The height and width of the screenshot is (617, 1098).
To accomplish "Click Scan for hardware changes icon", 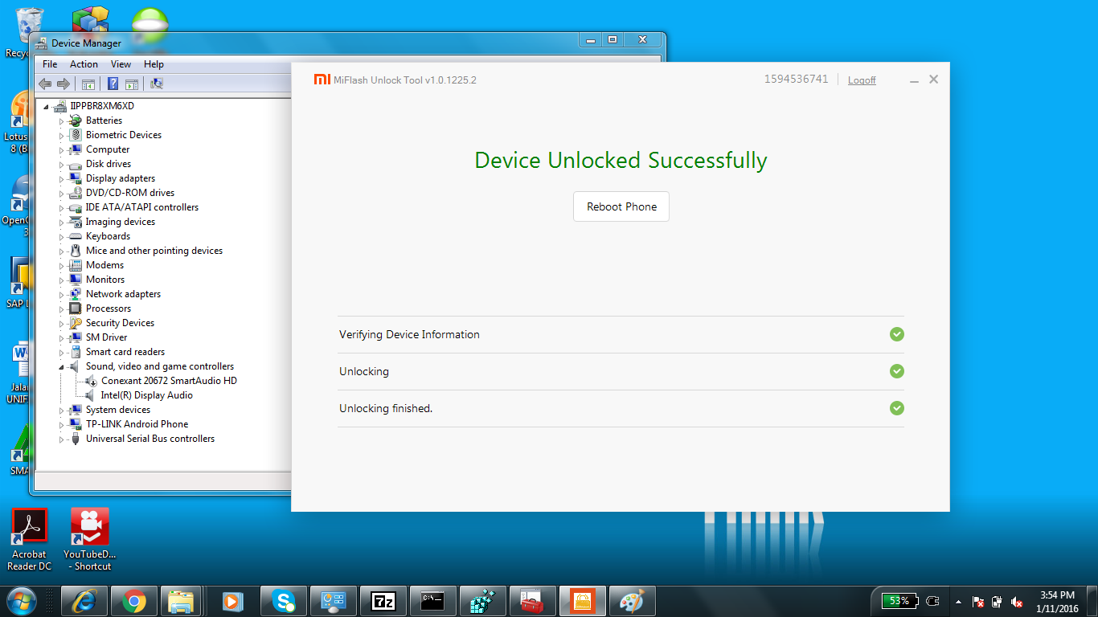I will pos(158,83).
